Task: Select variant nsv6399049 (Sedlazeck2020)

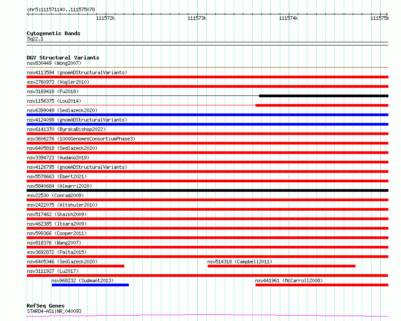Action: [62, 110]
